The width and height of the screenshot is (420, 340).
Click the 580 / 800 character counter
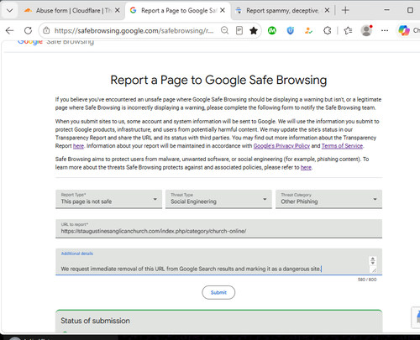(x=367, y=280)
